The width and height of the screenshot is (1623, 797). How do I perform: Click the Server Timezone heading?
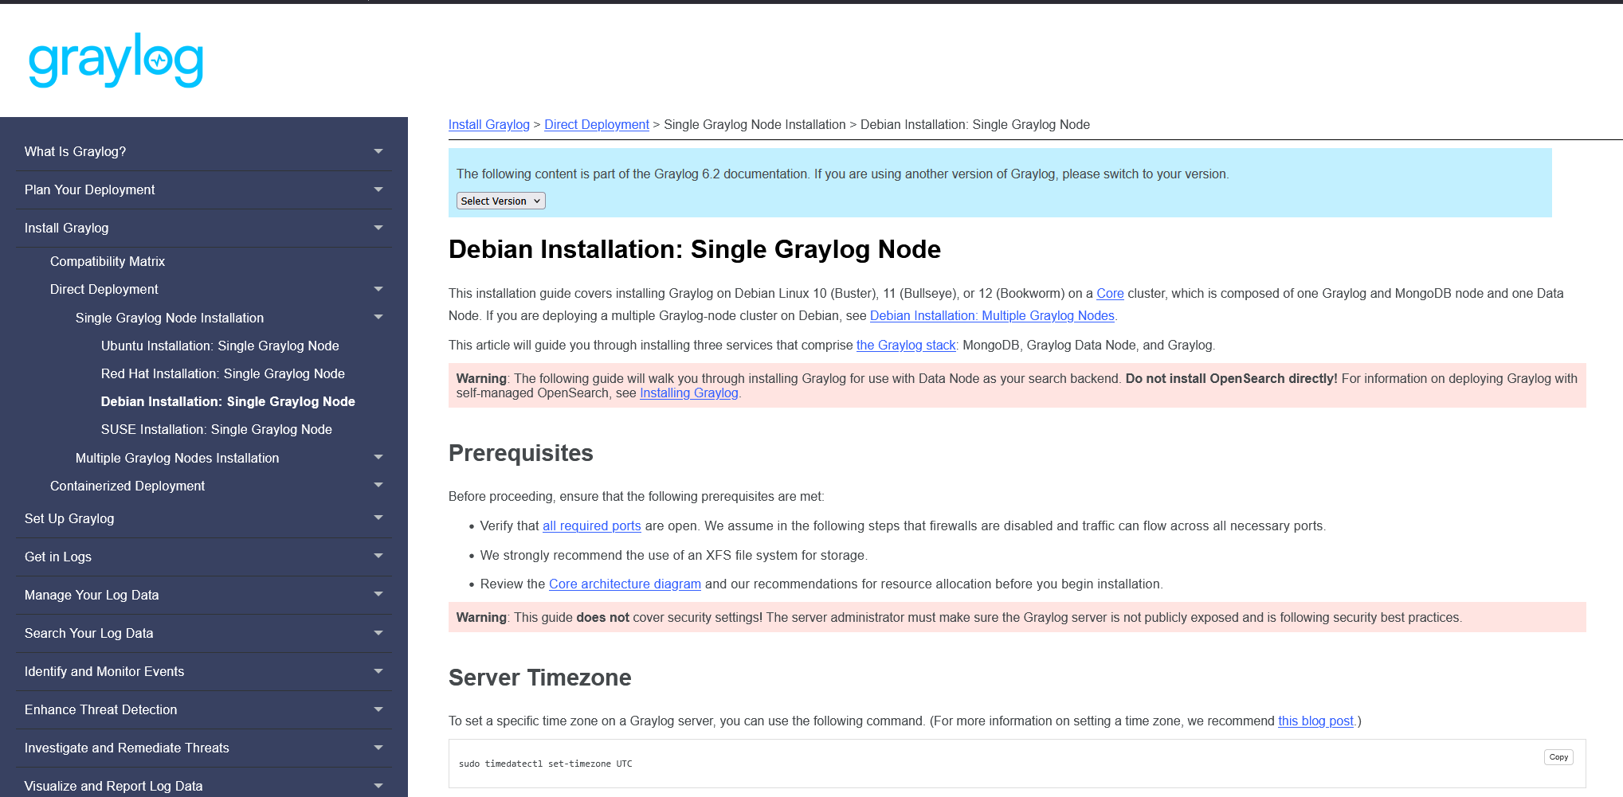[540, 678]
